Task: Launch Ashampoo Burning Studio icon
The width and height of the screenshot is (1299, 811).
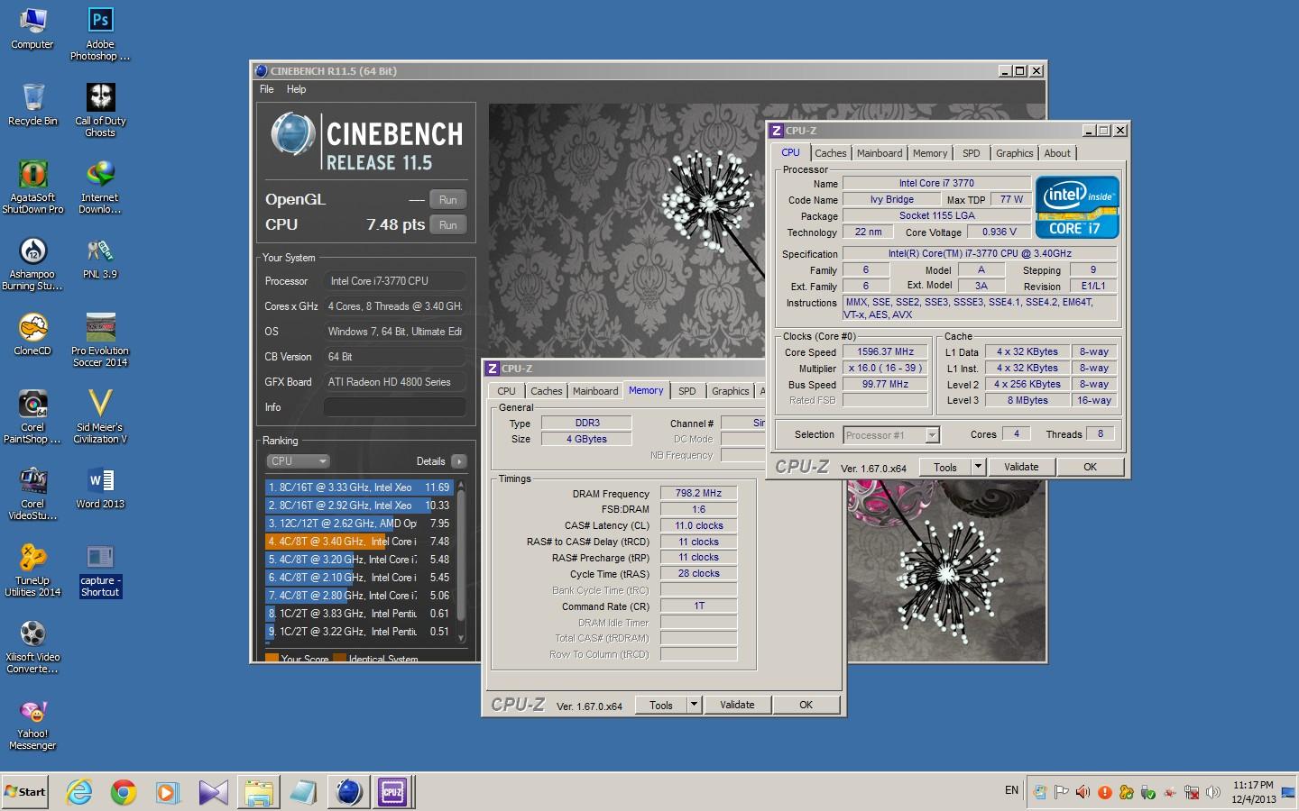Action: pos(32,263)
